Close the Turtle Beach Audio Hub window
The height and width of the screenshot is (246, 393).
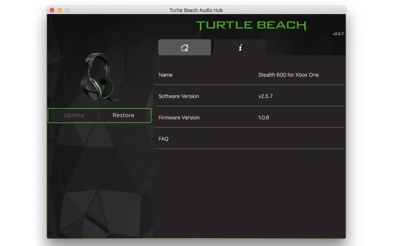[52, 10]
